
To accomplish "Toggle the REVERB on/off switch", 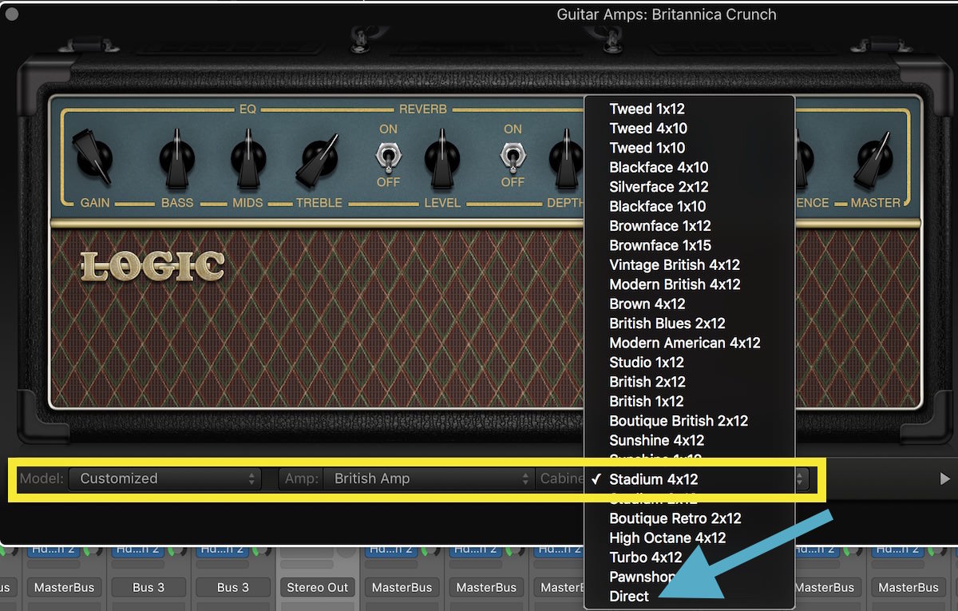I will [388, 156].
